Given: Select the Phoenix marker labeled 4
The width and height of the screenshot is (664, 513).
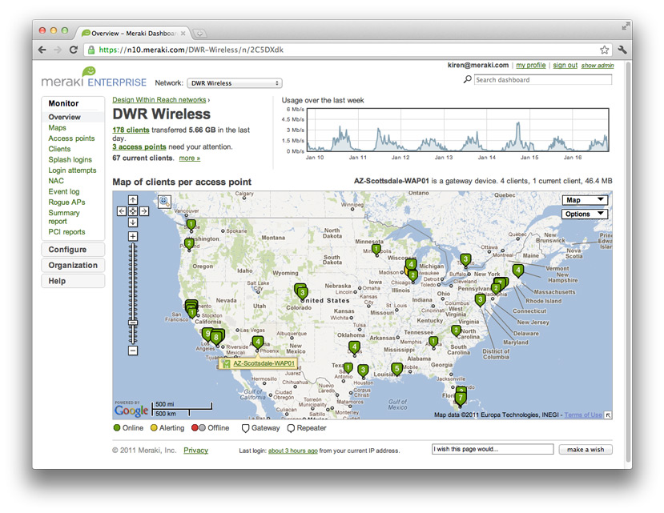Looking at the screenshot, I should pos(257,342).
